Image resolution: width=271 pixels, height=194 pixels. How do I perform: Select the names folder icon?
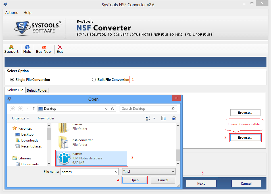(63, 128)
